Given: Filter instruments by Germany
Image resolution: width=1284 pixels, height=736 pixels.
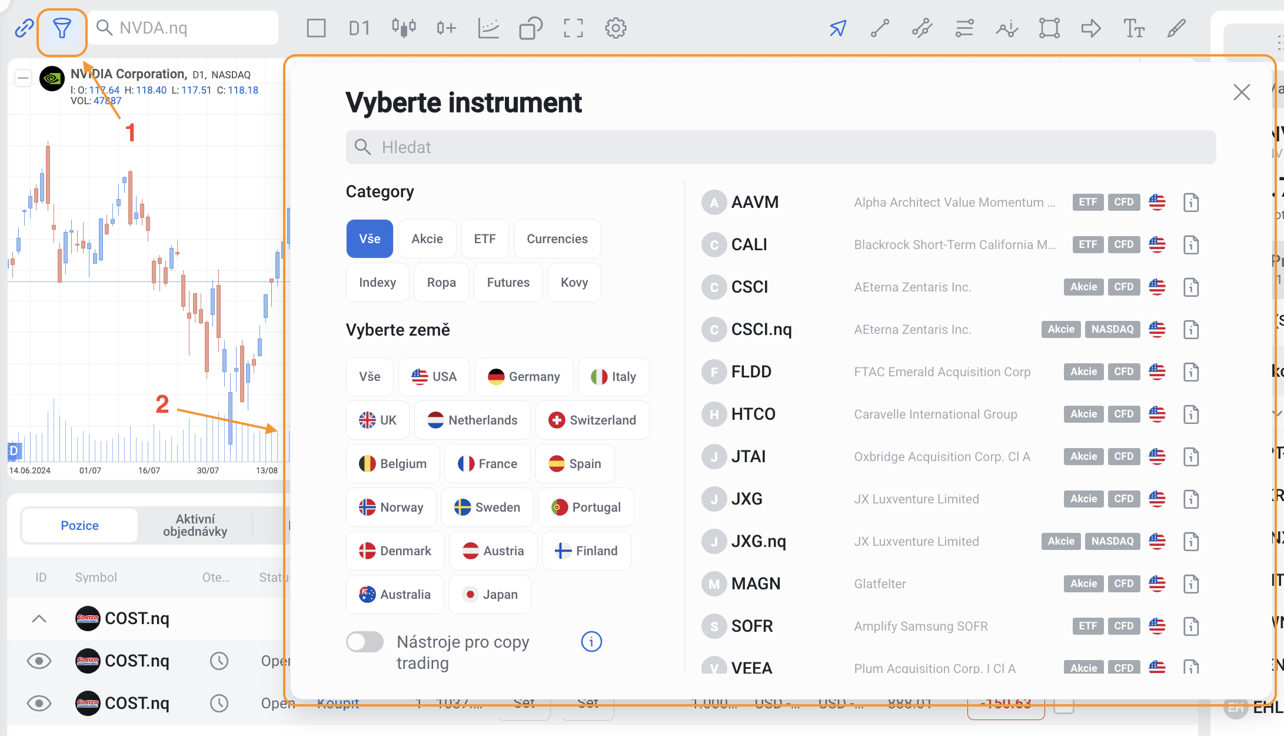Looking at the screenshot, I should point(524,377).
